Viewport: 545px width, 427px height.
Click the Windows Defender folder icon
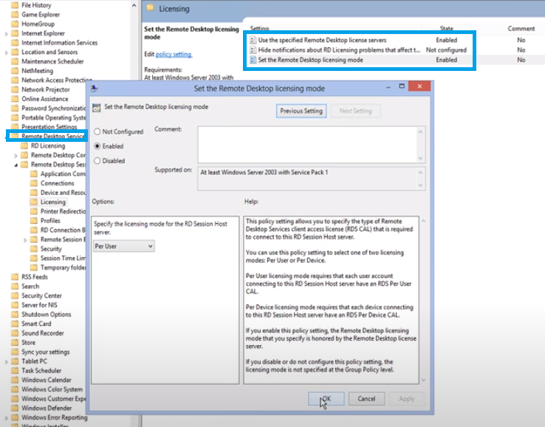coord(15,409)
